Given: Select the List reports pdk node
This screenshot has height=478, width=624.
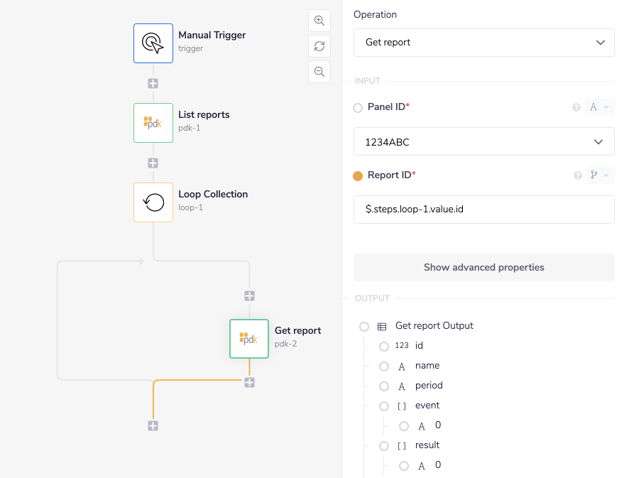Looking at the screenshot, I should coord(153,123).
